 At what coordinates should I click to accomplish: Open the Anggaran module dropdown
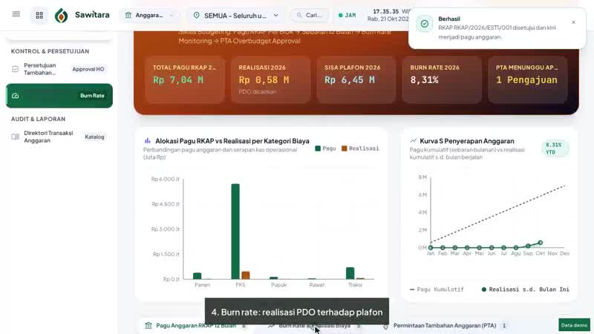point(150,15)
